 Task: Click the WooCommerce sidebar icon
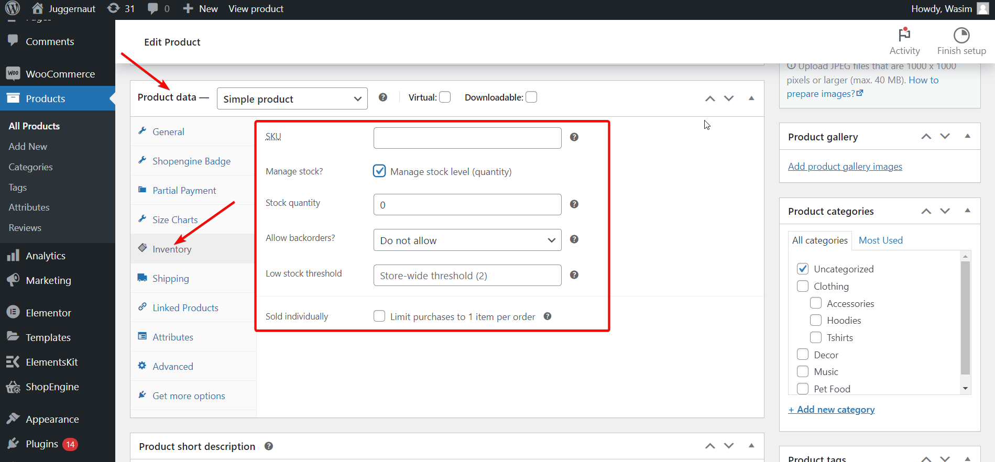(13, 73)
